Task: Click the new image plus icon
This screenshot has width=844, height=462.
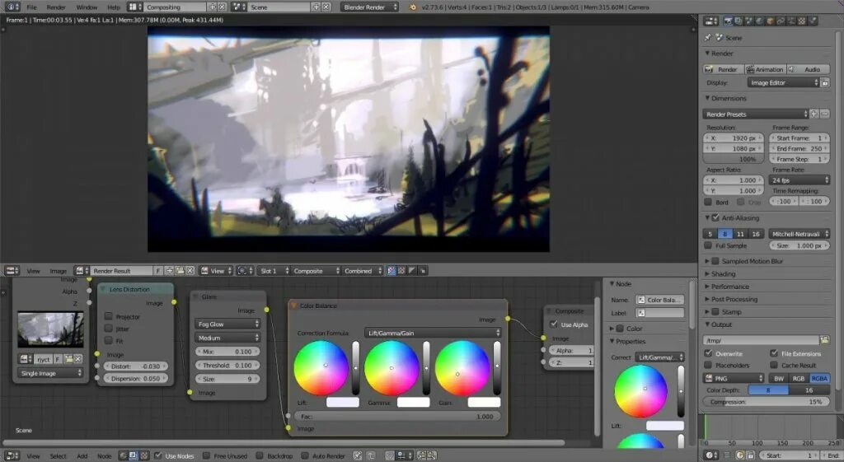Action: click(x=170, y=271)
